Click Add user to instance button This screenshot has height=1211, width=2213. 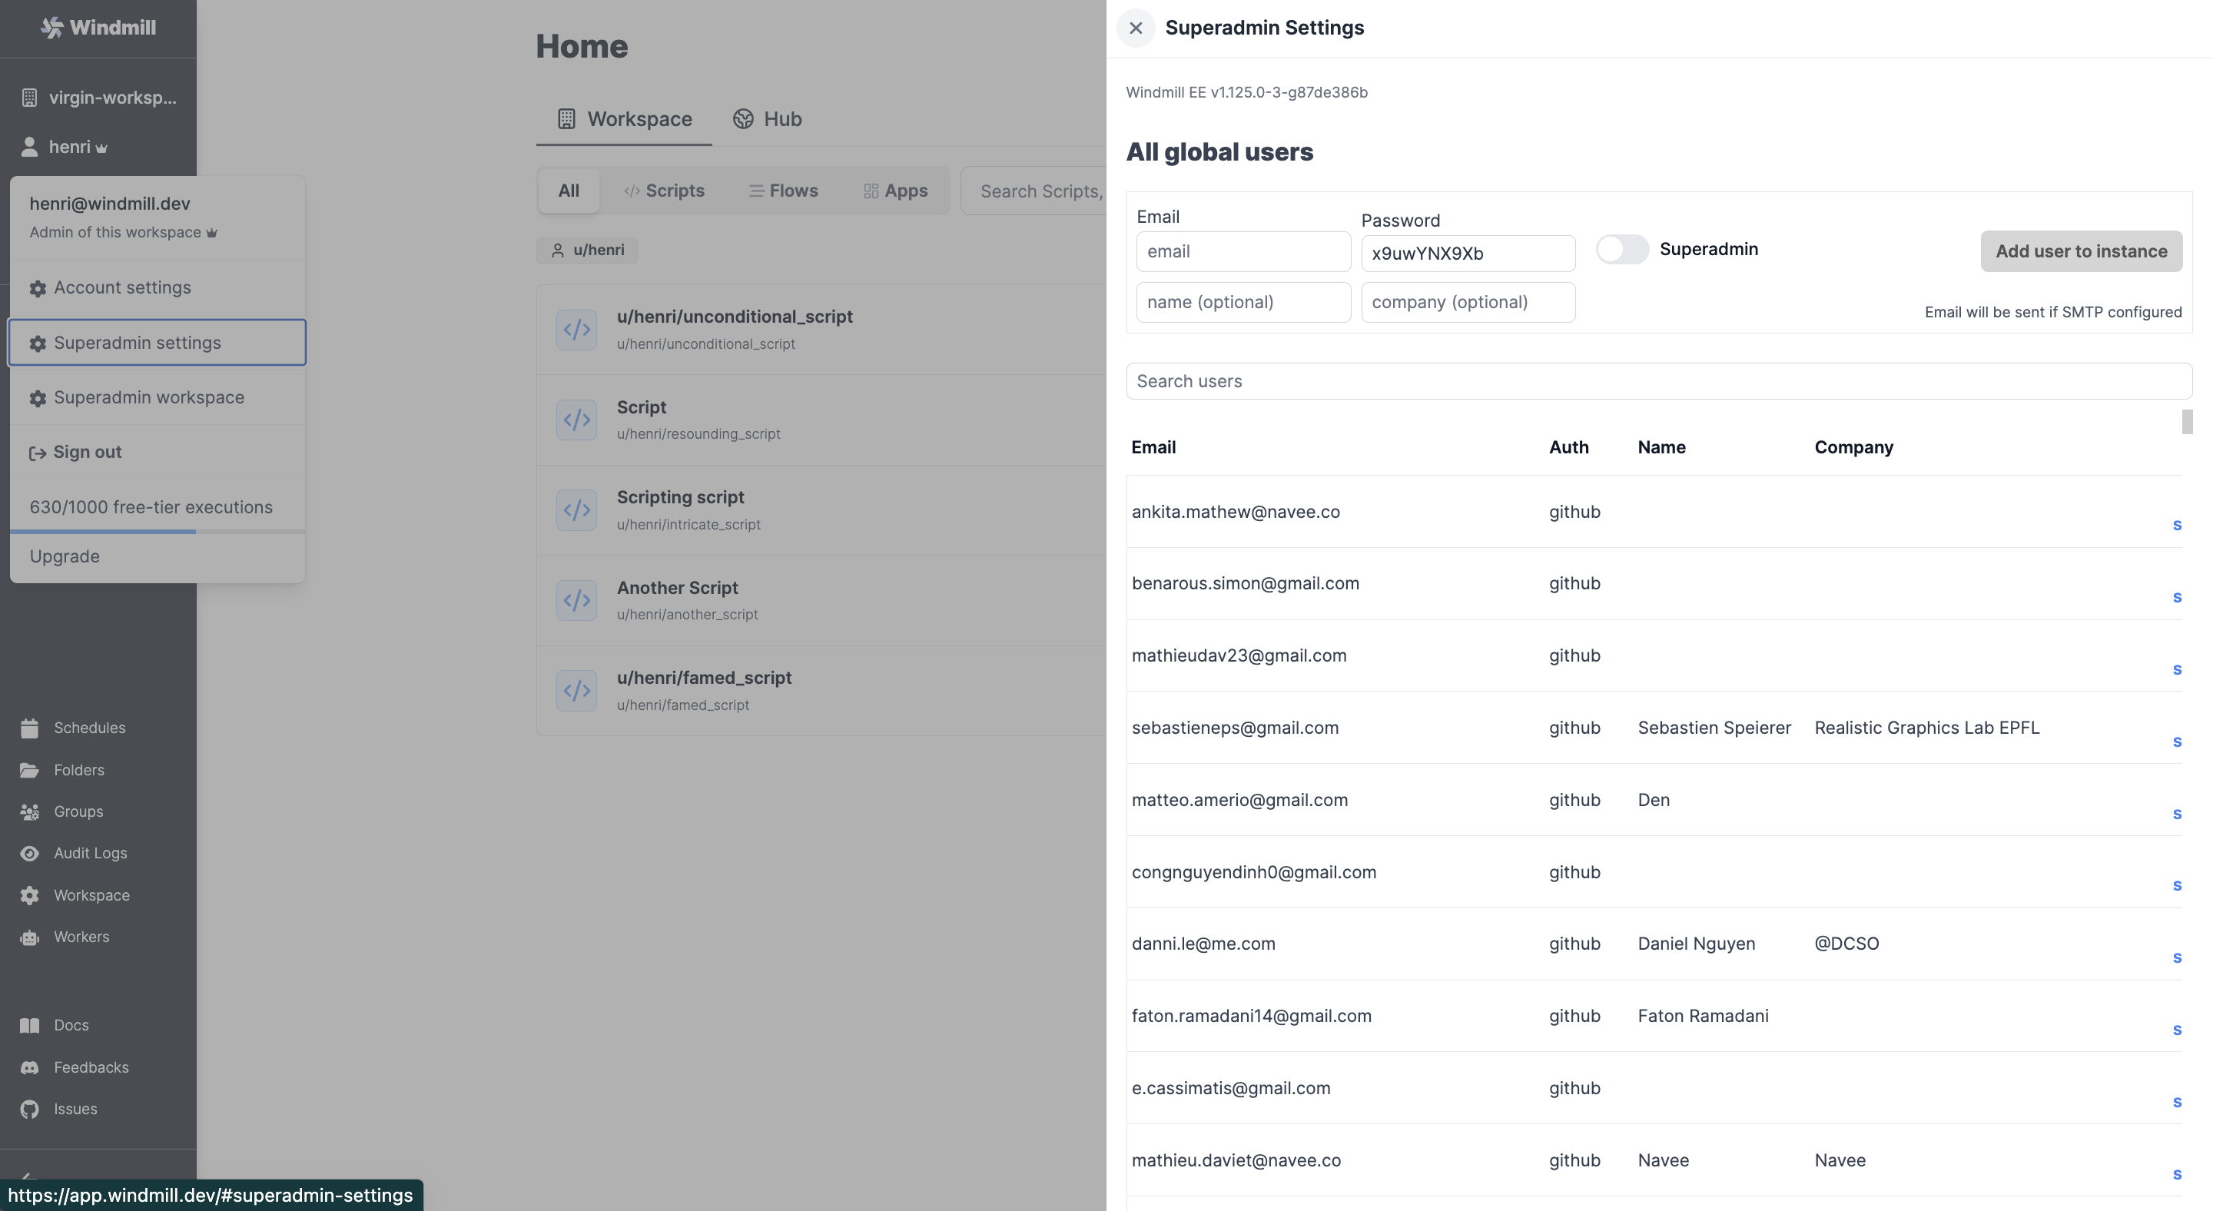point(2081,251)
